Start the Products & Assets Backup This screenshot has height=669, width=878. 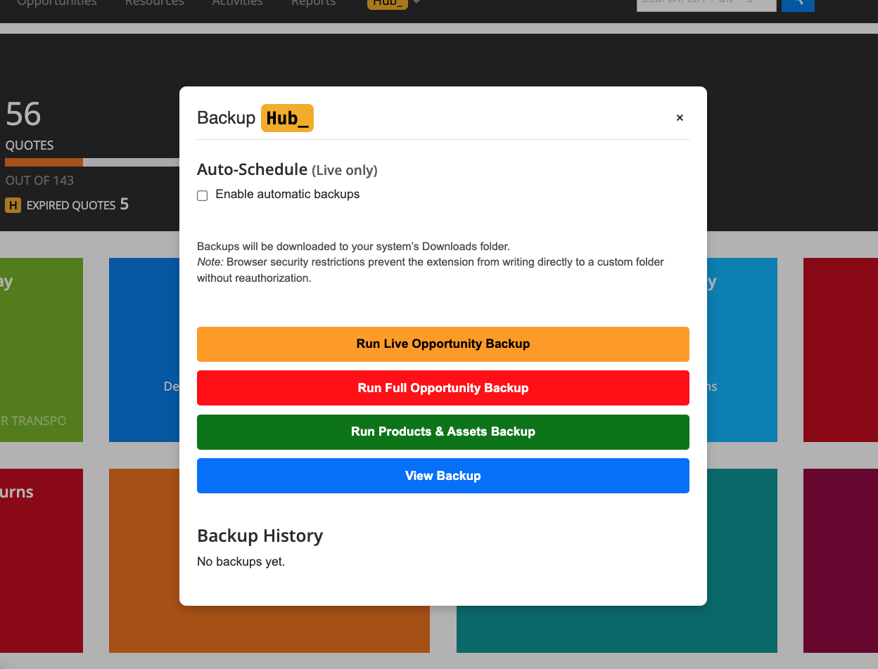(443, 431)
